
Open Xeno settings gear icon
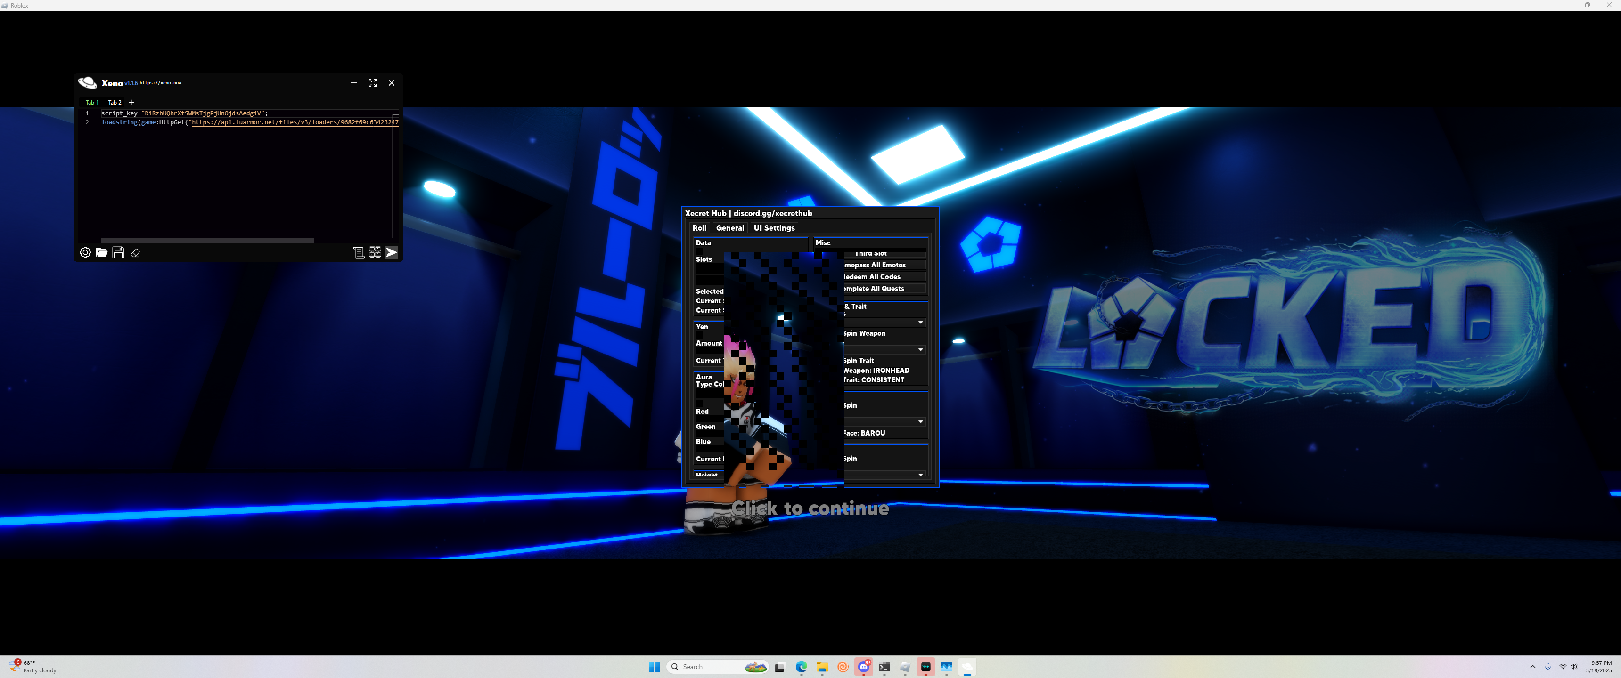click(85, 252)
